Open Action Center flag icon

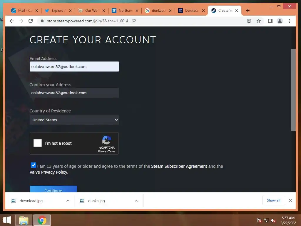coord(259,220)
